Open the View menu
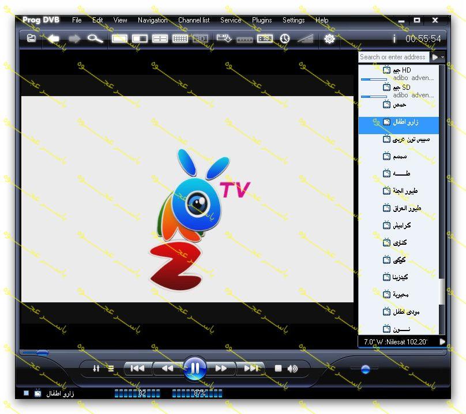Image resolution: width=466 pixels, height=414 pixels. [120, 20]
